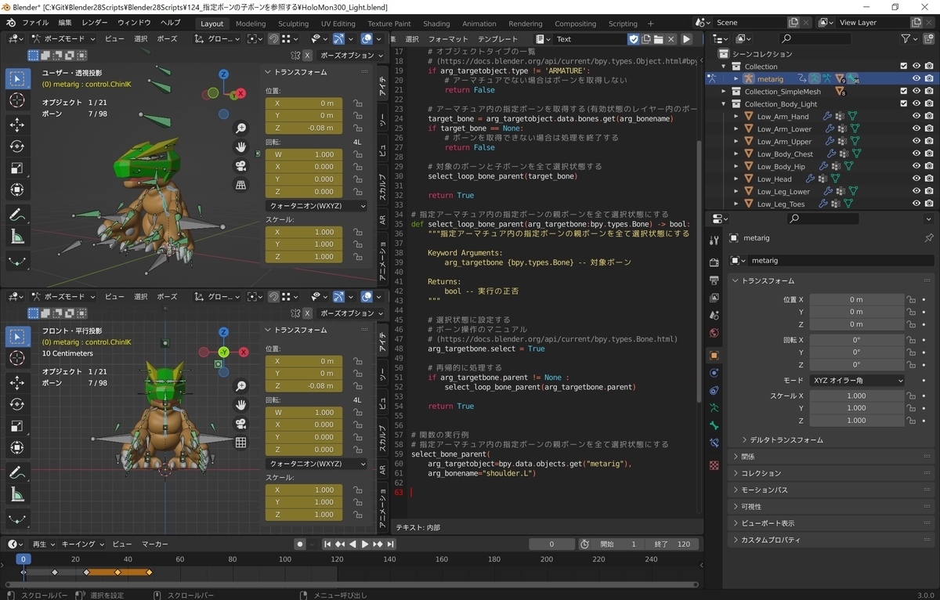Open the Render properties tab

coord(714,262)
